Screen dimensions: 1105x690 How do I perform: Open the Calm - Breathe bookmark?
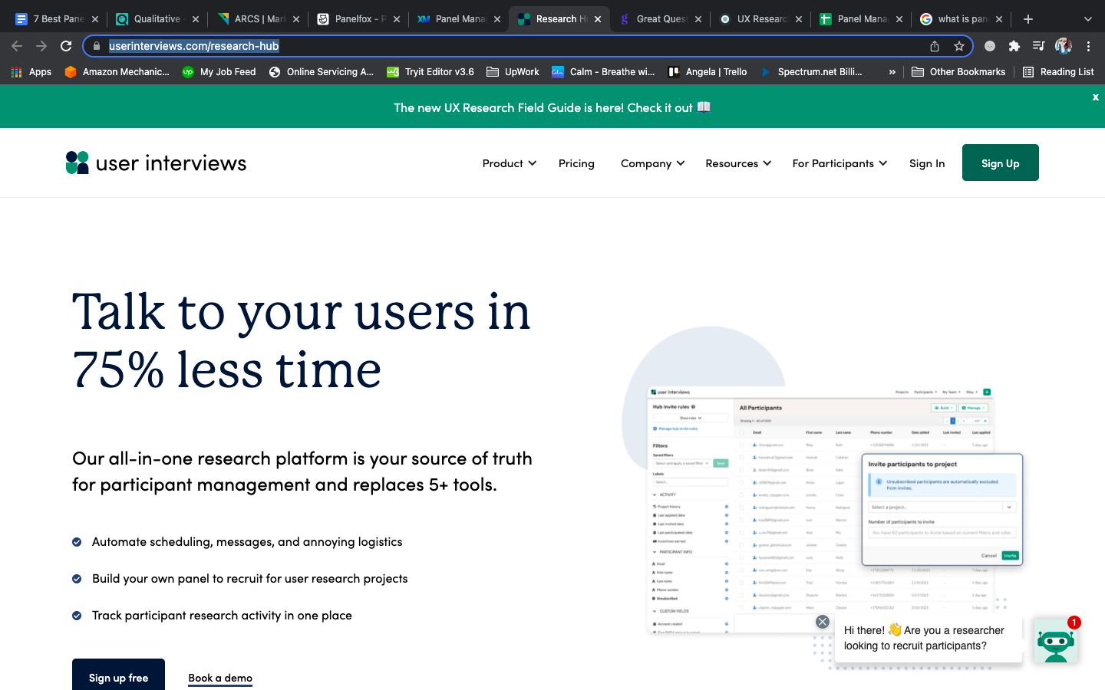tap(603, 72)
